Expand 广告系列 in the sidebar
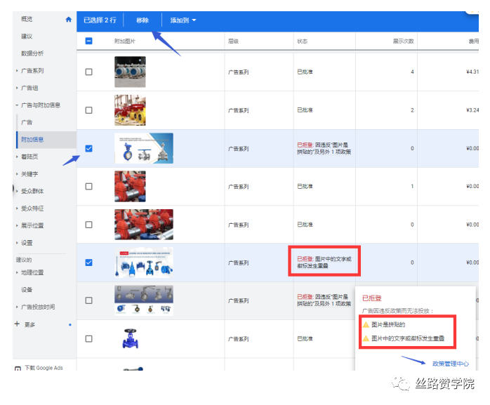 [17, 71]
